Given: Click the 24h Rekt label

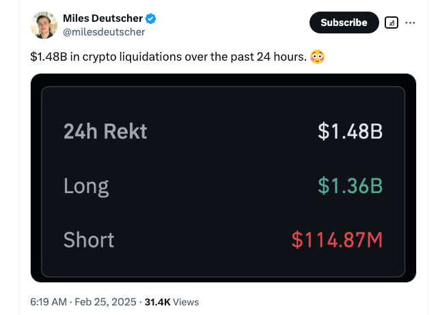Looking at the screenshot, I should tap(105, 131).
